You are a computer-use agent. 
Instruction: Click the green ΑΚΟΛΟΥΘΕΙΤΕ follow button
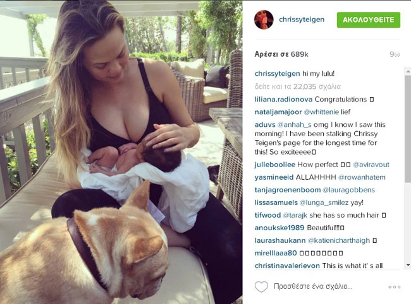click(x=369, y=20)
